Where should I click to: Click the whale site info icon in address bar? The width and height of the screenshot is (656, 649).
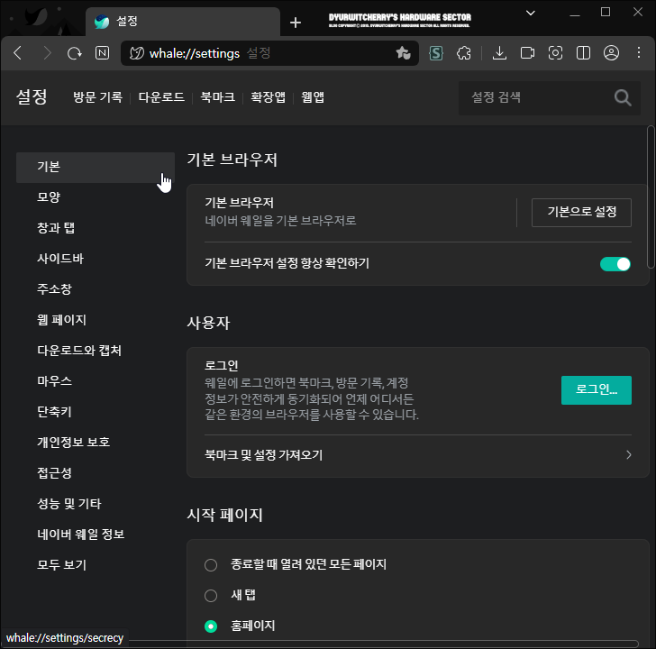136,53
